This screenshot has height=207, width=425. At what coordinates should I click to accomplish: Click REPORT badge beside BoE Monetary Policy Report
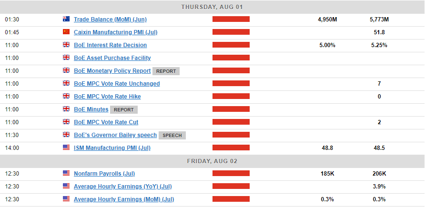click(166, 71)
